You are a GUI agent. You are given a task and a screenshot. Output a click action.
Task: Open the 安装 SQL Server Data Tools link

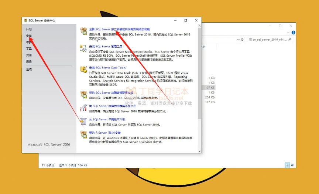(107, 68)
